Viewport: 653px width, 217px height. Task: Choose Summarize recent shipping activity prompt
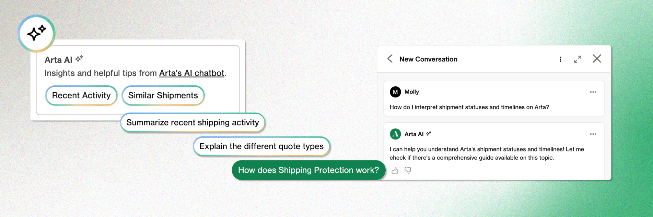pyautogui.click(x=193, y=122)
